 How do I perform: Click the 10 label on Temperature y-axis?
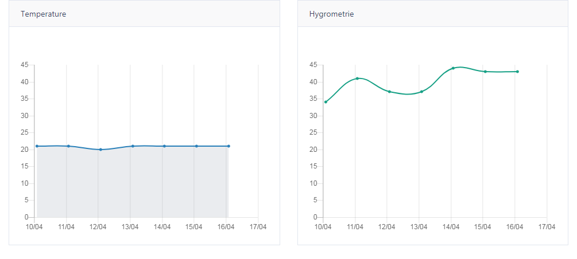coord(25,183)
